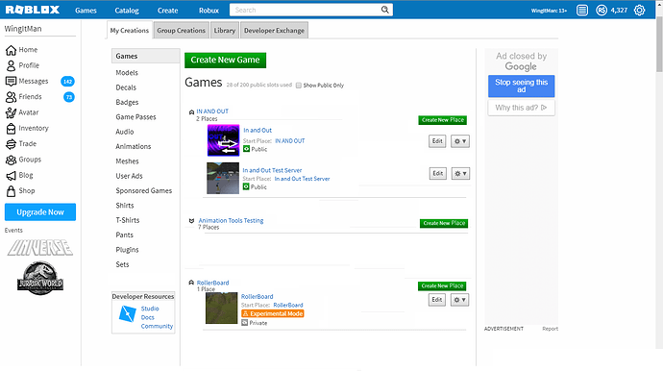The image size is (663, 371).
Task: Click the Create New Game button
Action: pyautogui.click(x=226, y=60)
